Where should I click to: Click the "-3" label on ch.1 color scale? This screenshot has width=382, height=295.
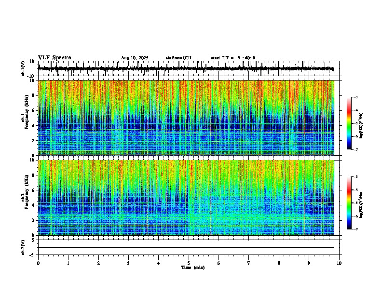point(356,97)
